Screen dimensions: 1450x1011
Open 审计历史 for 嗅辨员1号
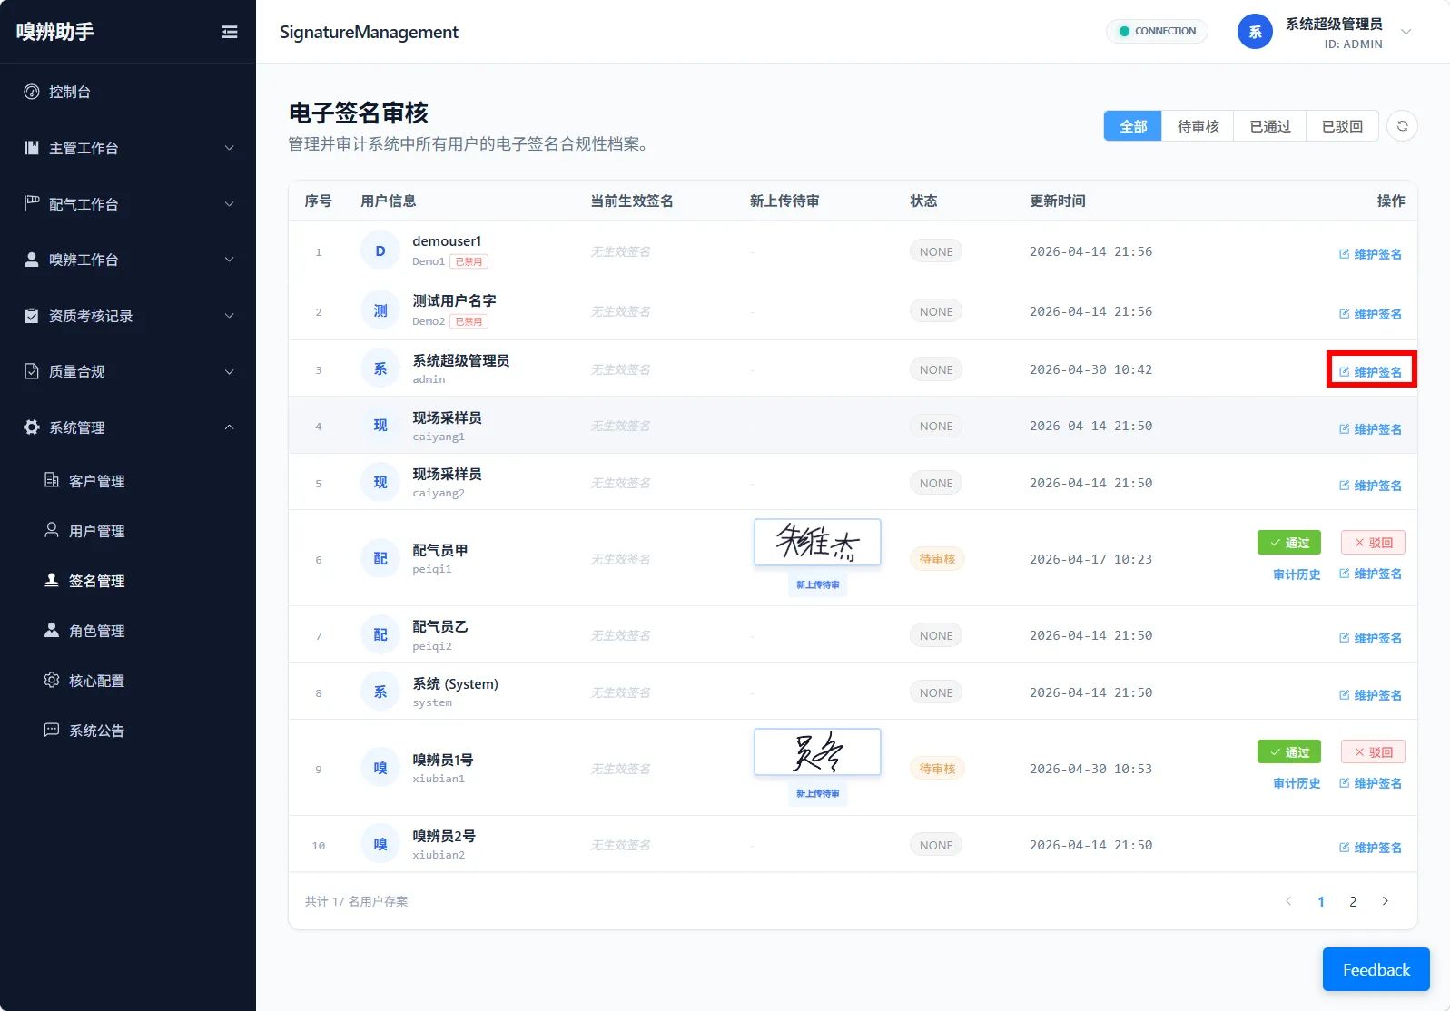[x=1297, y=783]
